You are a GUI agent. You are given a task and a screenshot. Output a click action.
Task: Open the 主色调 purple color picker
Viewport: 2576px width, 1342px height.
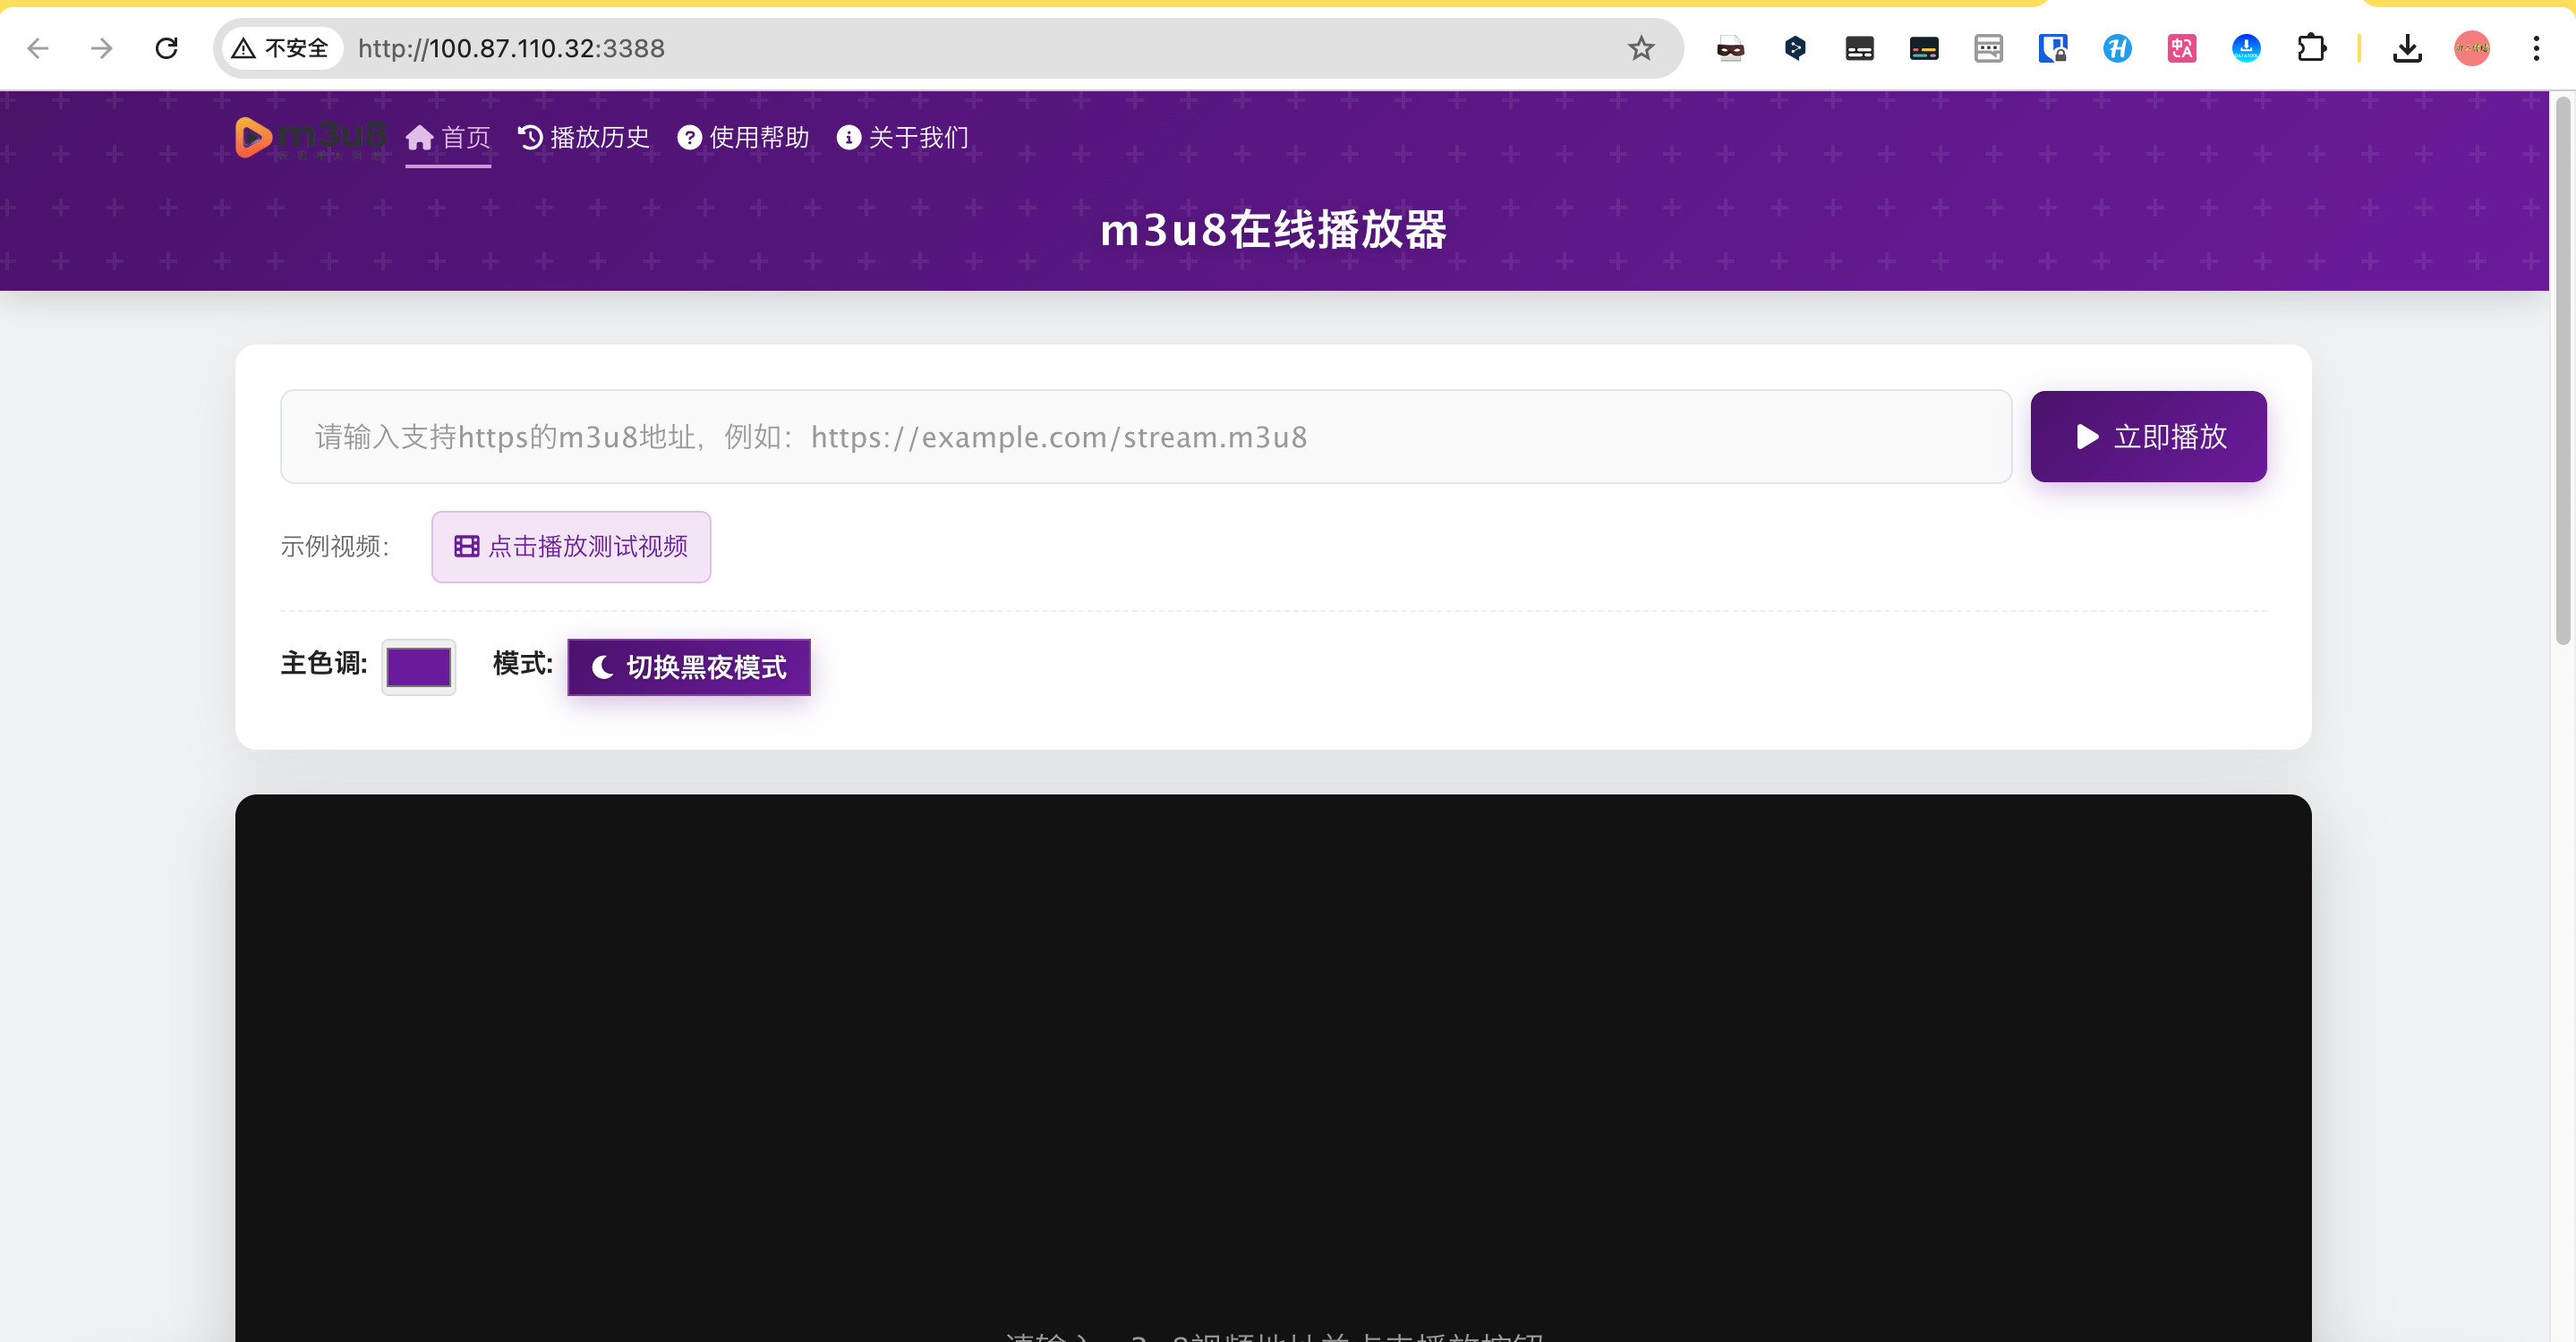tap(418, 667)
